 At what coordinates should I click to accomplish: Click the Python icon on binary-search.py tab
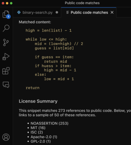(x=19, y=12)
